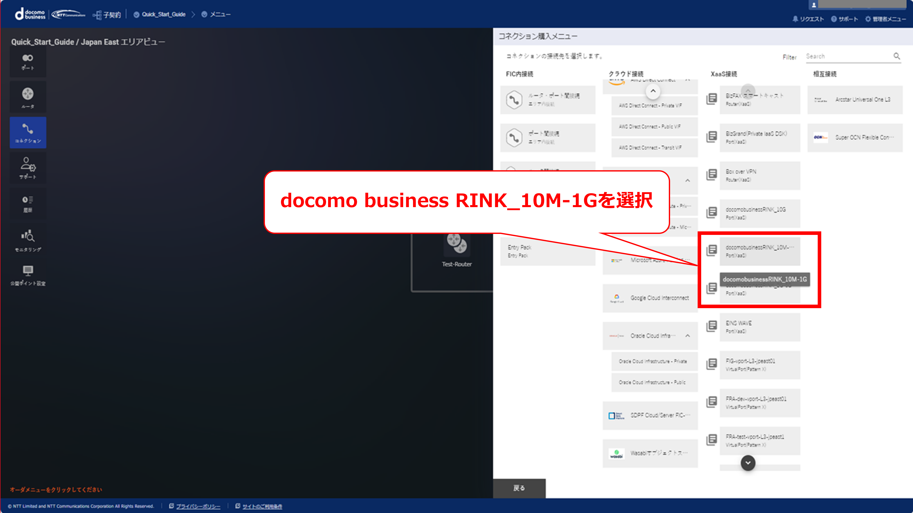Image resolution: width=913 pixels, height=513 pixels.
Task: Select EINS WAVE Port(XaaS)
Action: [x=760, y=327]
